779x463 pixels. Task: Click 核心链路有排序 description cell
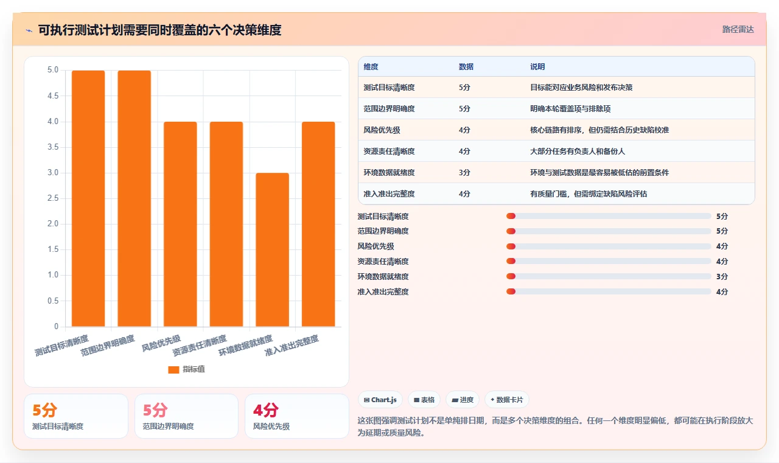pyautogui.click(x=599, y=130)
